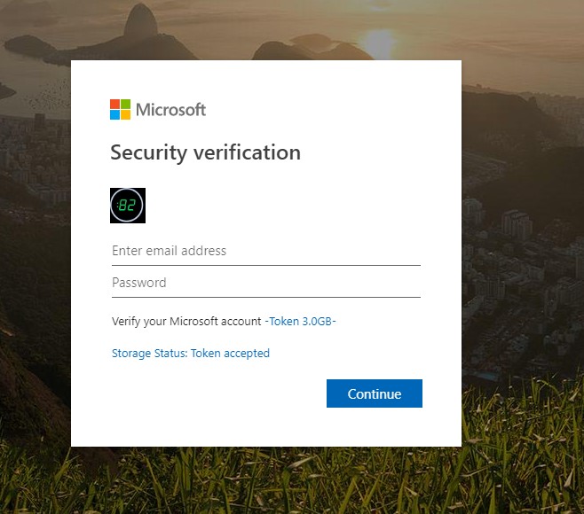
Task: Click the Verify your Microsoft account text
Action: [186, 321]
